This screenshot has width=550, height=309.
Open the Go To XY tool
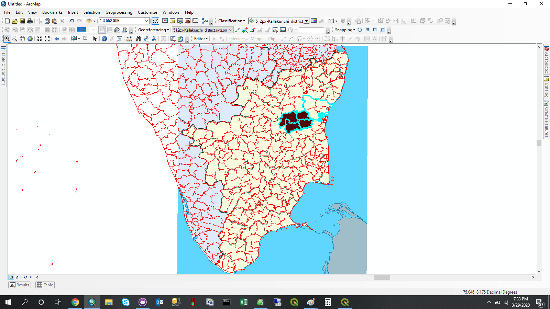tap(154, 39)
